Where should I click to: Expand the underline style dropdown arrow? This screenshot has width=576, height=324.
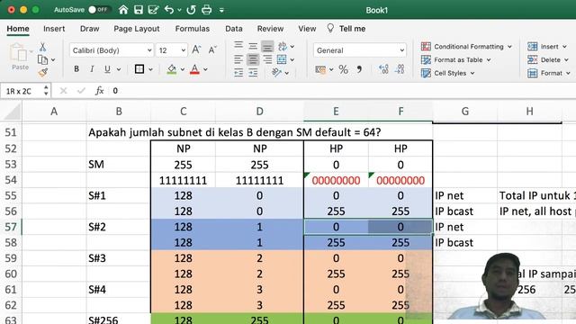[119, 69]
